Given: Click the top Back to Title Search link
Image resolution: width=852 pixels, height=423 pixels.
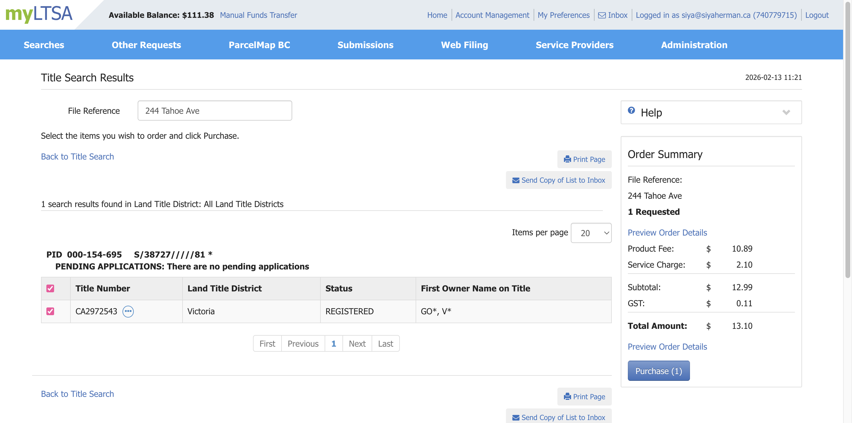Looking at the screenshot, I should tap(77, 156).
